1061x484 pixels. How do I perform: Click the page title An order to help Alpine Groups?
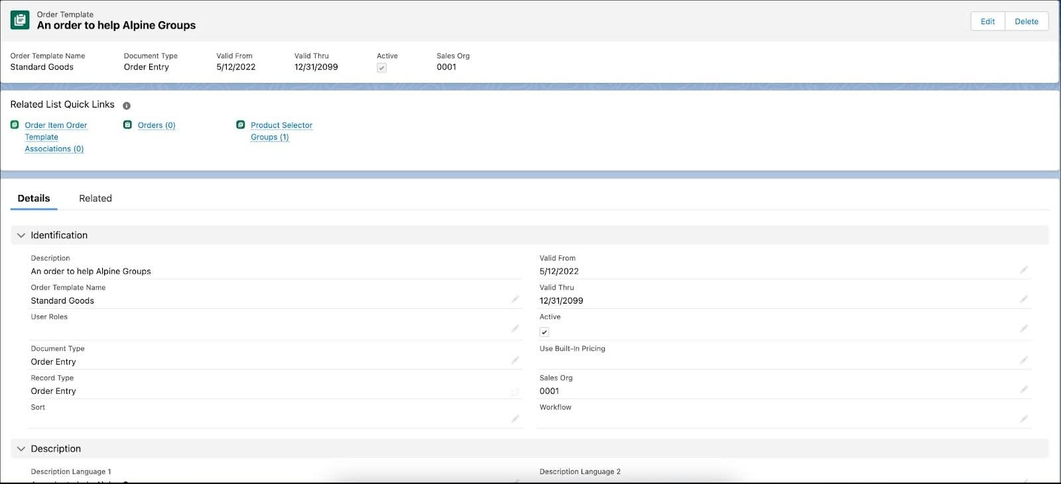(116, 25)
